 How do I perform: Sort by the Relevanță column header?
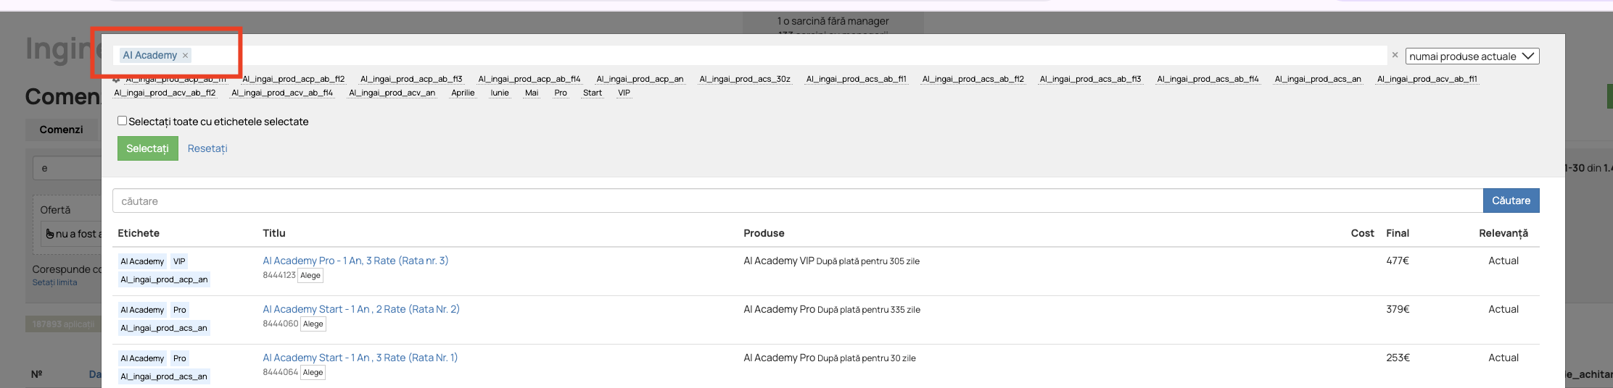pyautogui.click(x=1503, y=233)
